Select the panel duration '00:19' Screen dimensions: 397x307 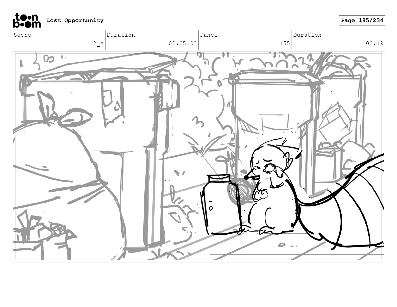pyautogui.click(x=374, y=43)
